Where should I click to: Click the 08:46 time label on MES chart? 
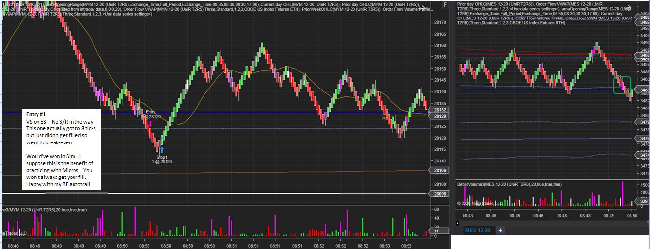pyautogui.click(x=538, y=216)
